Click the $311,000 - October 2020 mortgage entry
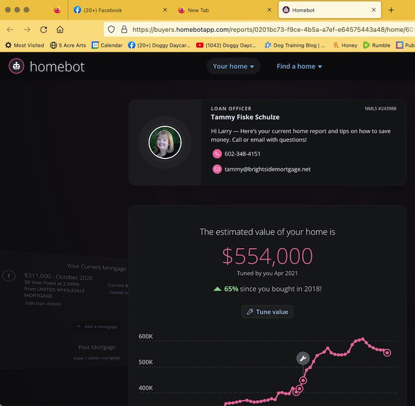The image size is (415, 406). (x=58, y=277)
